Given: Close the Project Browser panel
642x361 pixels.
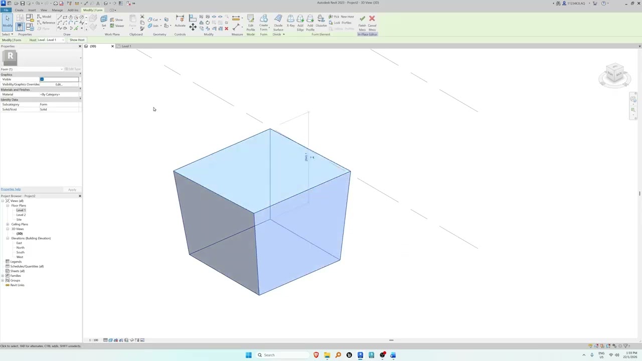Looking at the screenshot, I should point(80,196).
